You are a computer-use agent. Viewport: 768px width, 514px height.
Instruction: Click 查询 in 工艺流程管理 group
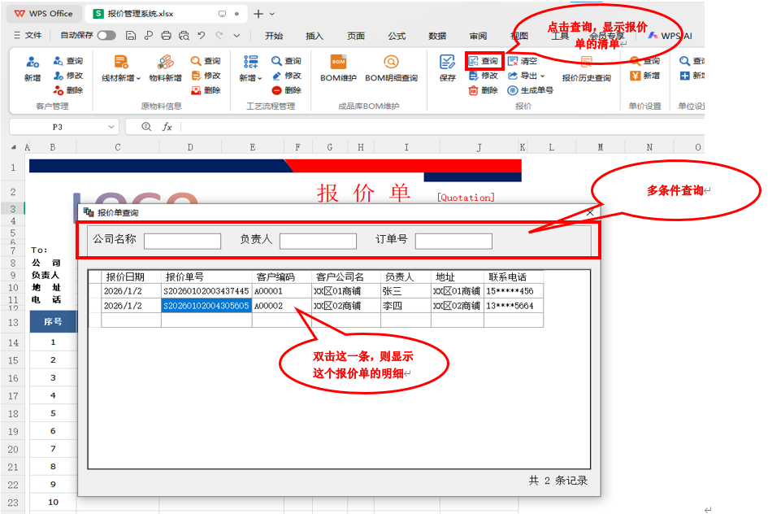pyautogui.click(x=287, y=61)
